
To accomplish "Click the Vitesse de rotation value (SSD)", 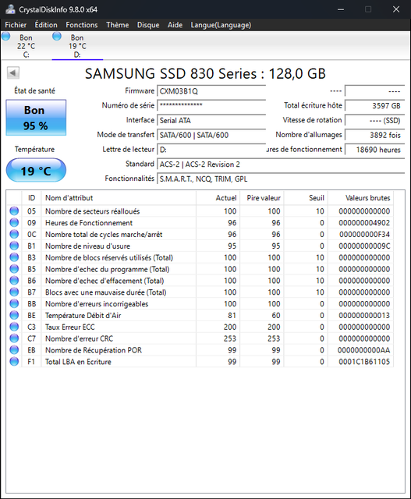I will click(x=374, y=120).
